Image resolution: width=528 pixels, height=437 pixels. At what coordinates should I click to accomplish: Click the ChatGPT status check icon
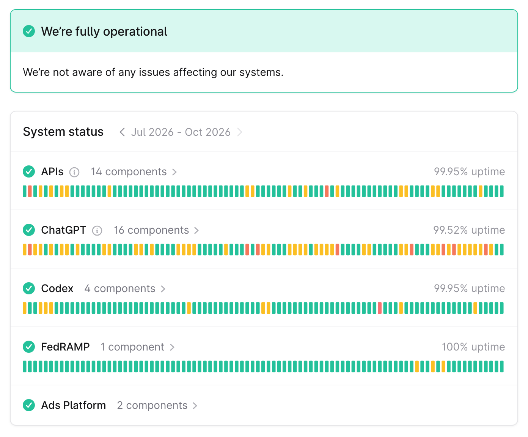[x=29, y=230]
